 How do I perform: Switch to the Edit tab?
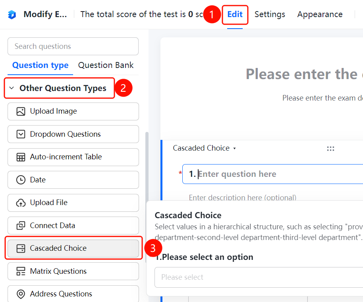[235, 15]
